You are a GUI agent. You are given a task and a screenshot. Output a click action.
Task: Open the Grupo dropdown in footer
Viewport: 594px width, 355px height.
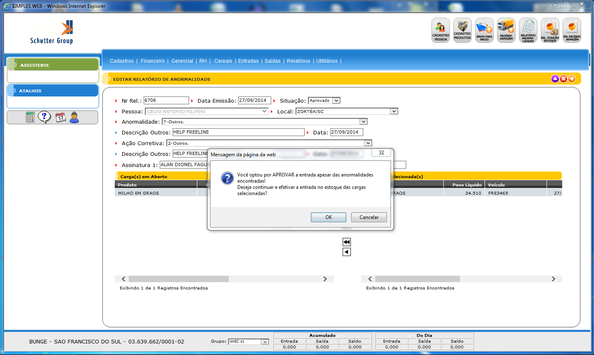[265, 342]
